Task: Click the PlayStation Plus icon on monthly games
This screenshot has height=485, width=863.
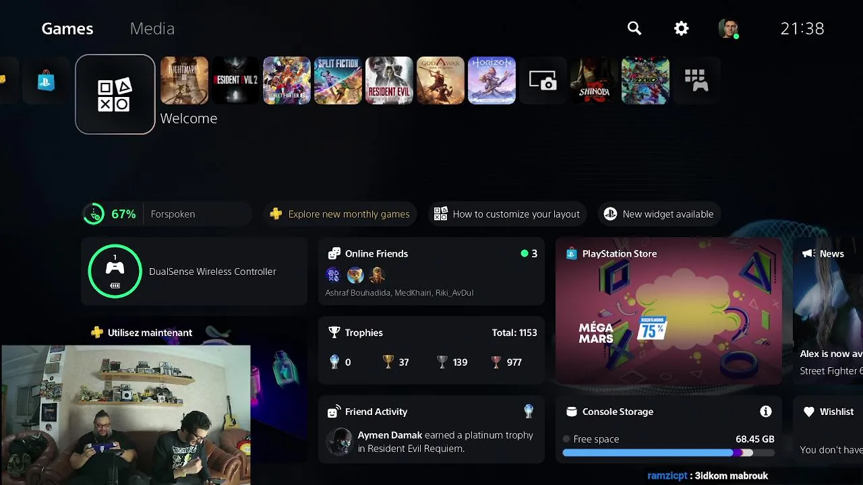Action: tap(276, 214)
